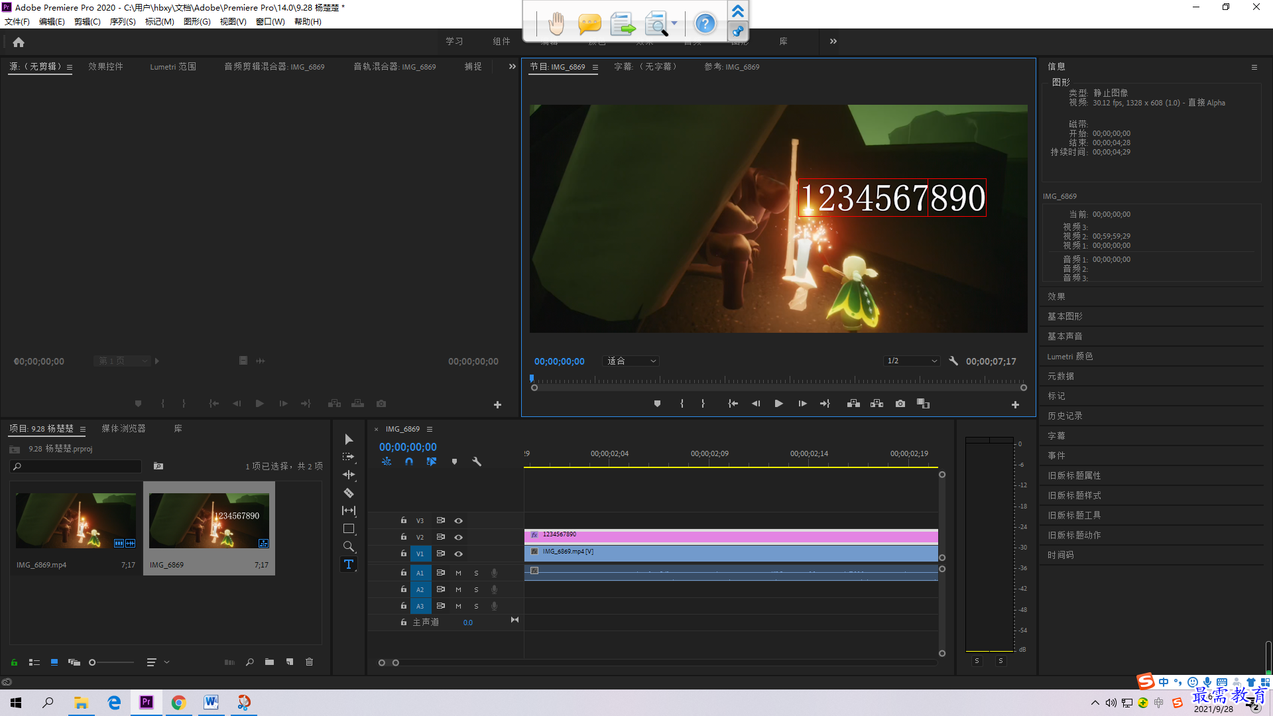Hide track V3 with eye icon
This screenshot has height=716, width=1273.
[458, 521]
